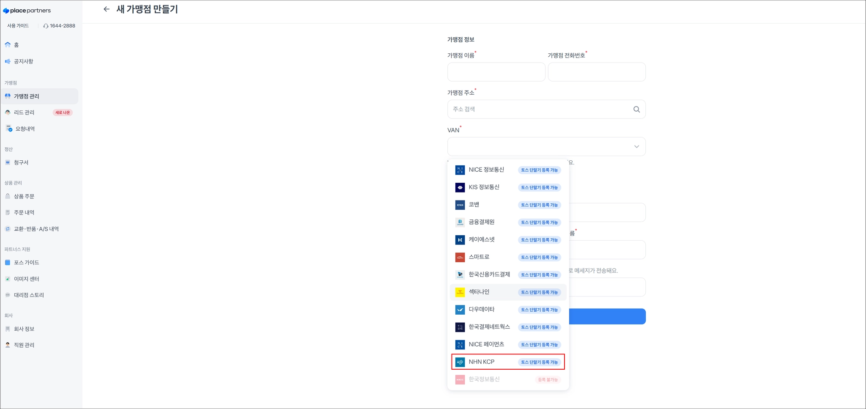
Task: Click the 케이에스넷 logo icon
Action: pyautogui.click(x=460, y=240)
